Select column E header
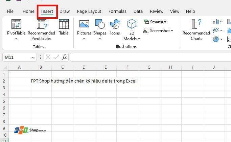 (x=106, y=67)
